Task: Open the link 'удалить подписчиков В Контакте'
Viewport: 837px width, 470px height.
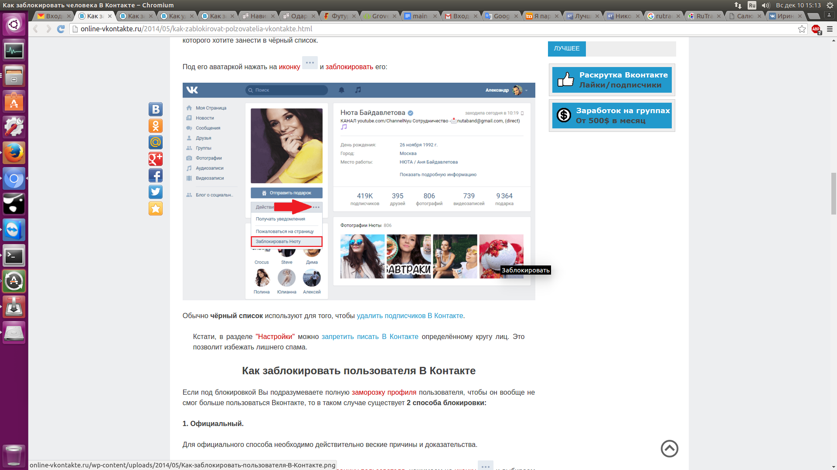Action: (x=410, y=316)
